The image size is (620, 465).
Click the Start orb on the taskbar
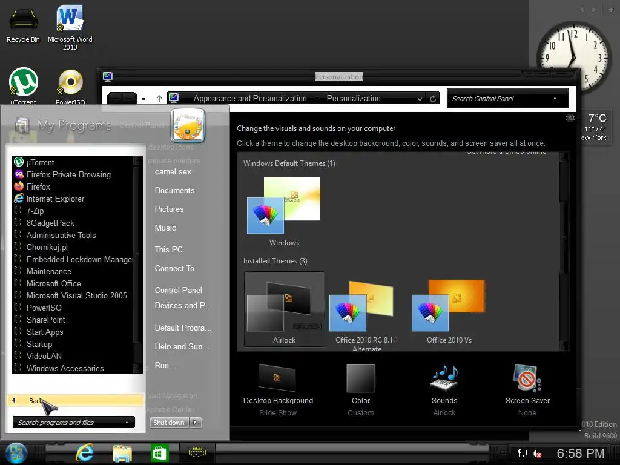coord(16,453)
